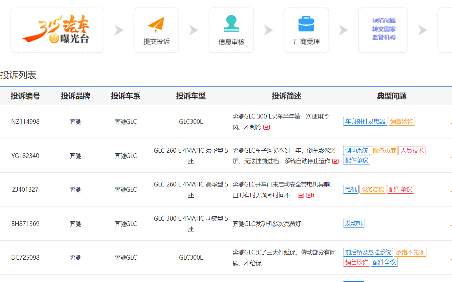Open image icon in NZ114998 complaint row
Screen dimensions: 452x282
tap(267, 127)
